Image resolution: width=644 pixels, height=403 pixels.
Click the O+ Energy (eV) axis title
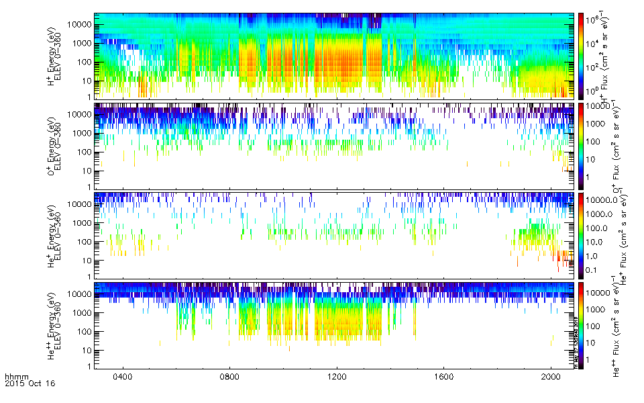53,146
